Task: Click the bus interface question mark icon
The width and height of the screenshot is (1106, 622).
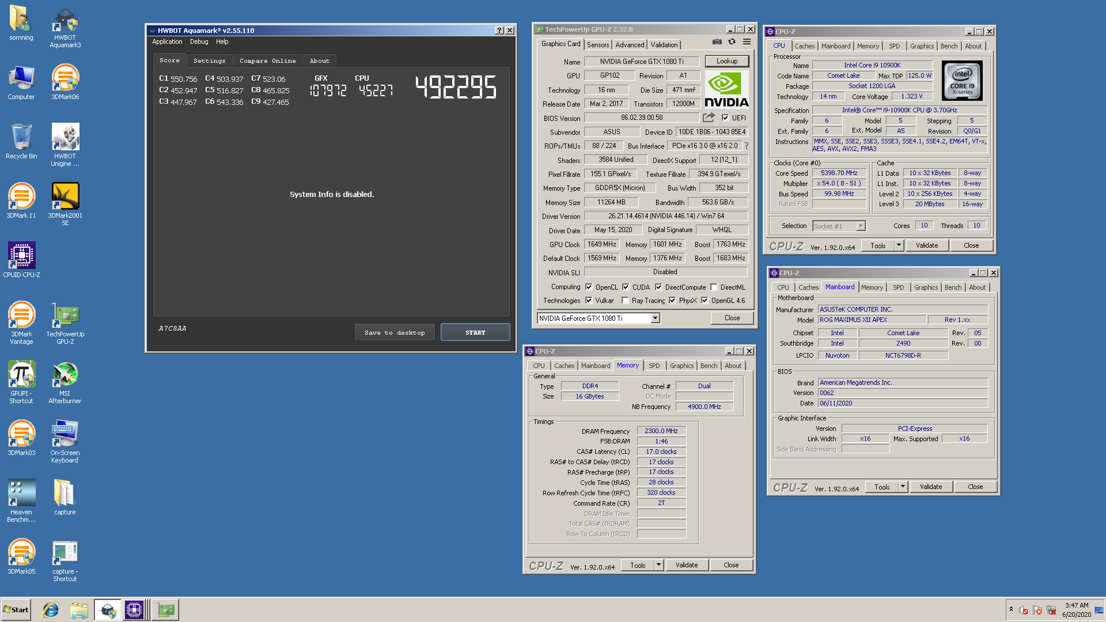Action: click(747, 146)
